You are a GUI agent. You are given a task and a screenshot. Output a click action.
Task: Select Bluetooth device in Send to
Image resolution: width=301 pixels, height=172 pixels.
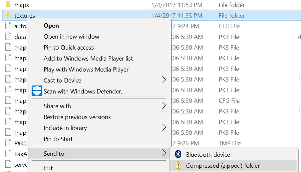click(208, 154)
